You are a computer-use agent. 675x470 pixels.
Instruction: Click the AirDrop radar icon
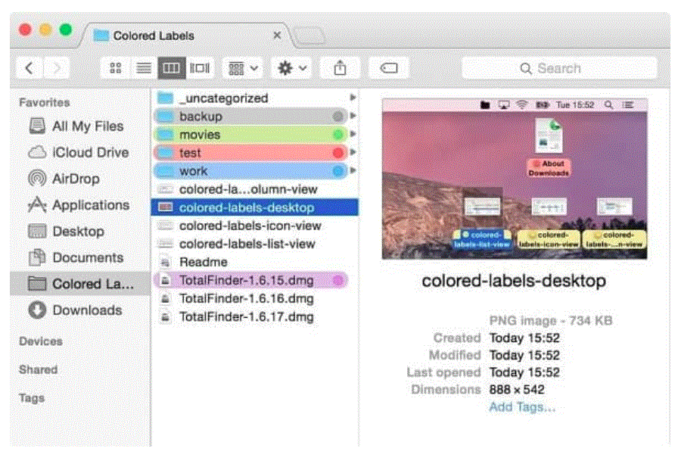pyautogui.click(x=37, y=179)
